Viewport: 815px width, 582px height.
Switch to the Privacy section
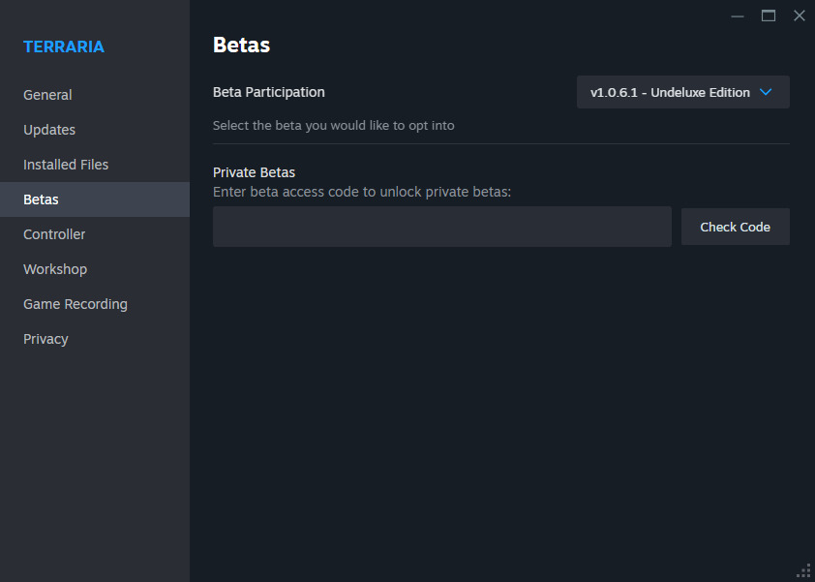(45, 339)
